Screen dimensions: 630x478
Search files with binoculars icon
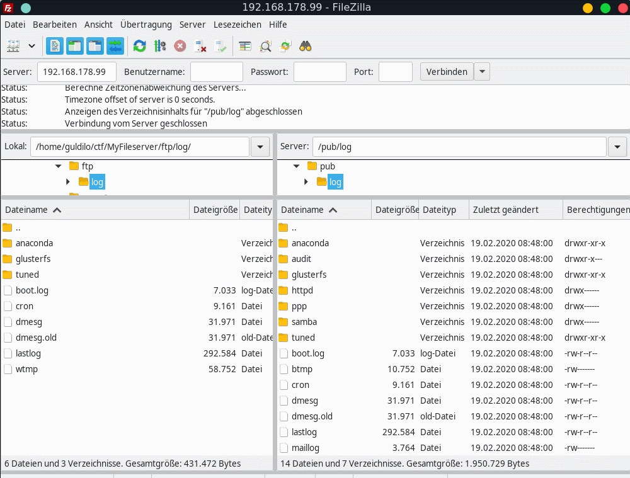pos(306,46)
